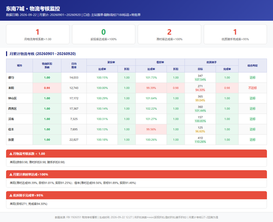Viewport: 273px width, 222px height.
Task: Click the 目标 sub-header under 优质骑手
Action: tap(200, 69)
